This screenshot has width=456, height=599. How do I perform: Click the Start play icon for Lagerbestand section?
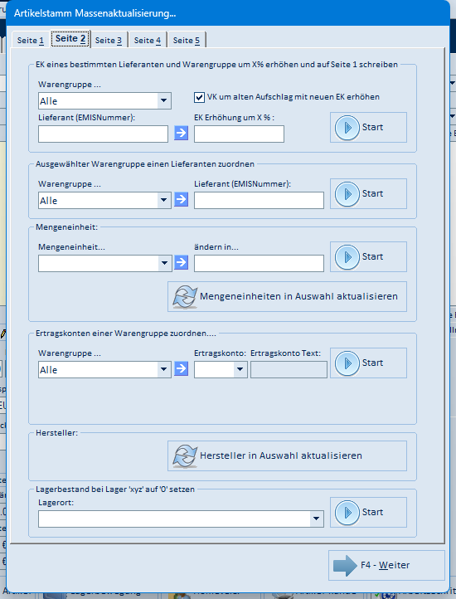(x=347, y=513)
